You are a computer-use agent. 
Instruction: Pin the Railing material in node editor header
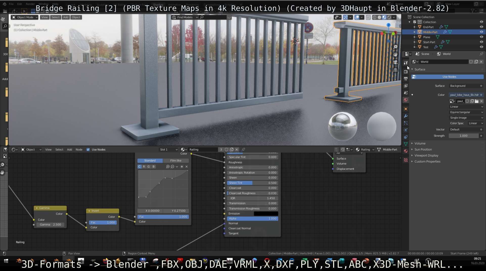coord(243,149)
